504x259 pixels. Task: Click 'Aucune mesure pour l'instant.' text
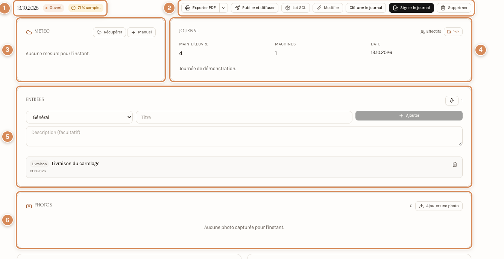58,54
